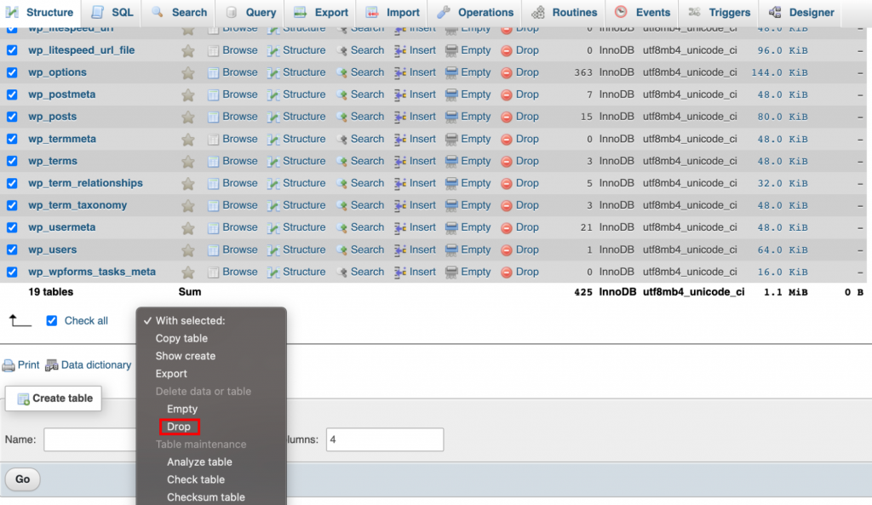Toggle the wp_termmeta checkbox
This screenshot has height=505, width=872.
click(x=12, y=139)
